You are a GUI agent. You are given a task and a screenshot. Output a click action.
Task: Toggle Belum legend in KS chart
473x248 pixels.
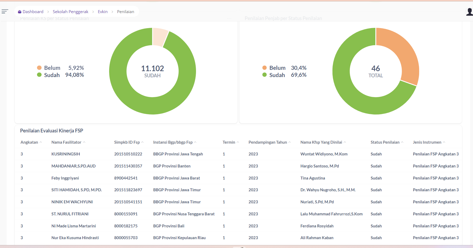click(x=60, y=68)
